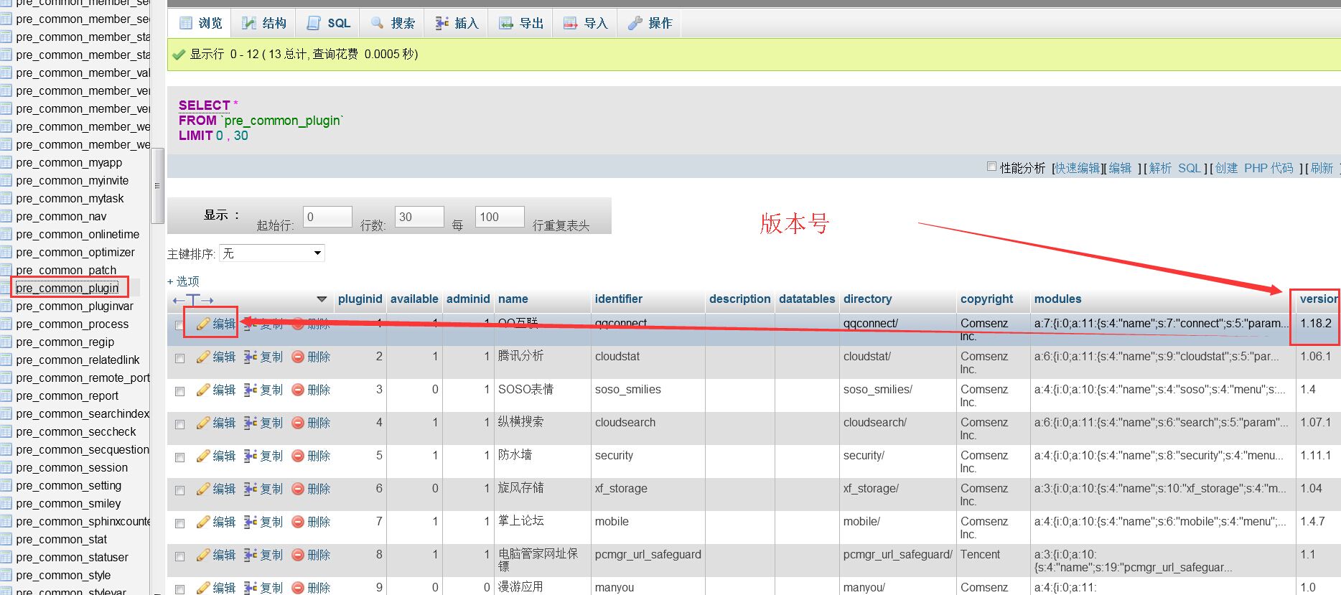This screenshot has width=1341, height=595.
Task: Click the copy icon for xf_storage row
Action: 251,489
